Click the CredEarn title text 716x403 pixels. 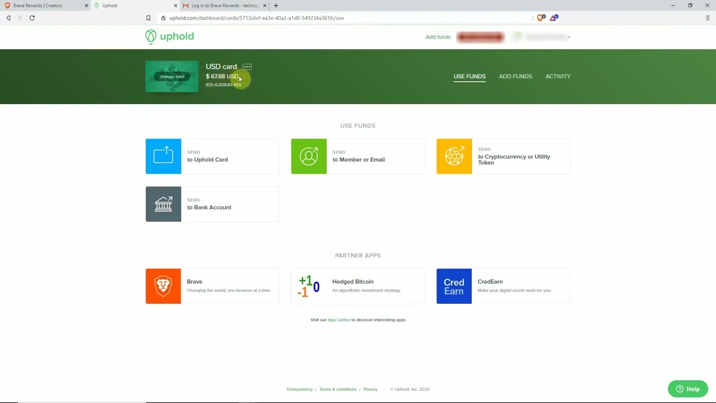pos(490,282)
